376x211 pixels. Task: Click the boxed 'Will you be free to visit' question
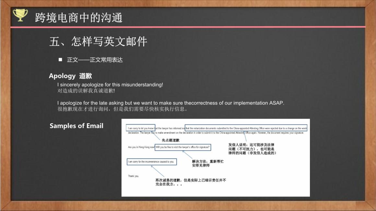pos(183,147)
